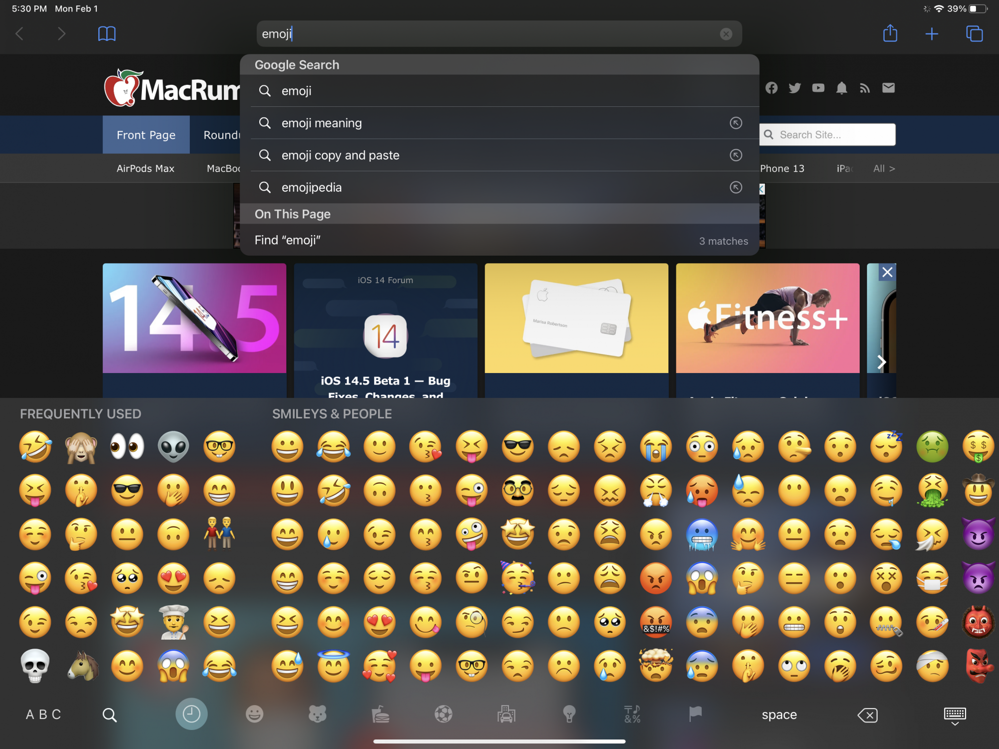Open the Front Page tab
Image resolution: width=999 pixels, height=749 pixels.
pyautogui.click(x=146, y=135)
